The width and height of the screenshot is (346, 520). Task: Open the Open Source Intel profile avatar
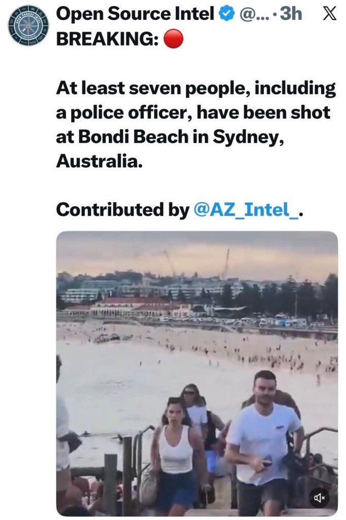[28, 25]
